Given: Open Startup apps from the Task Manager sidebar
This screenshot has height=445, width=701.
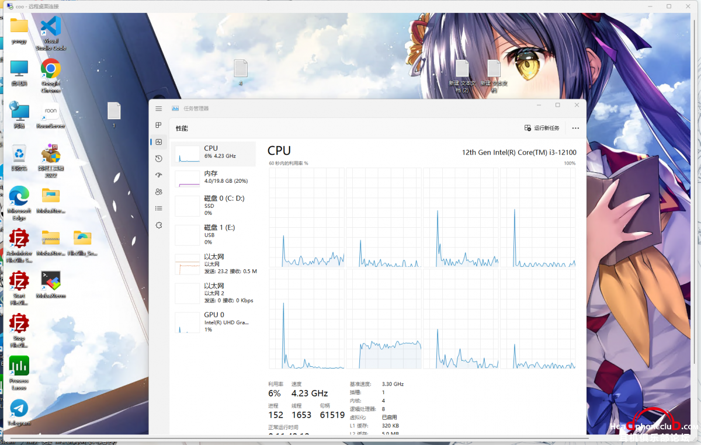Looking at the screenshot, I should coord(158,175).
